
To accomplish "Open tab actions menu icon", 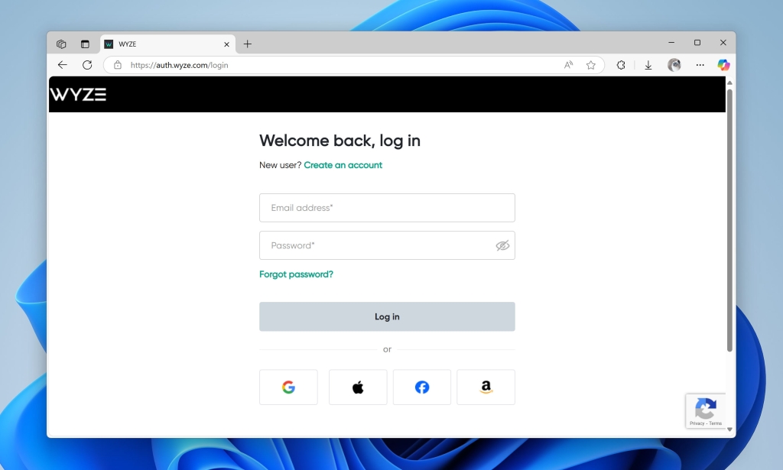I will [85, 44].
